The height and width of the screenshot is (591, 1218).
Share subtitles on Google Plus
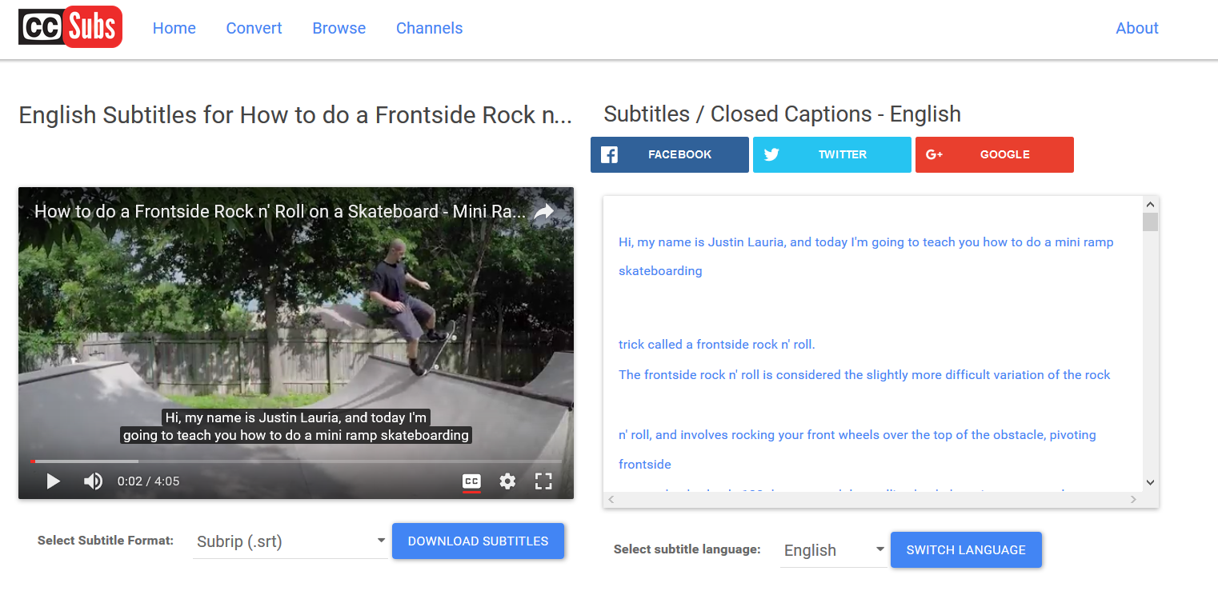click(994, 154)
